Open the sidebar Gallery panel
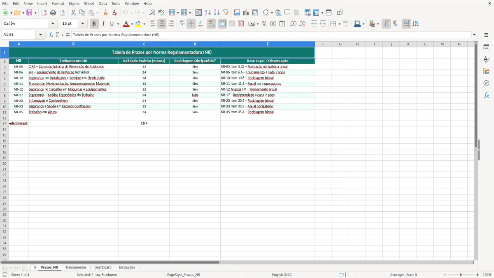The width and height of the screenshot is (494, 278). click(x=486, y=72)
